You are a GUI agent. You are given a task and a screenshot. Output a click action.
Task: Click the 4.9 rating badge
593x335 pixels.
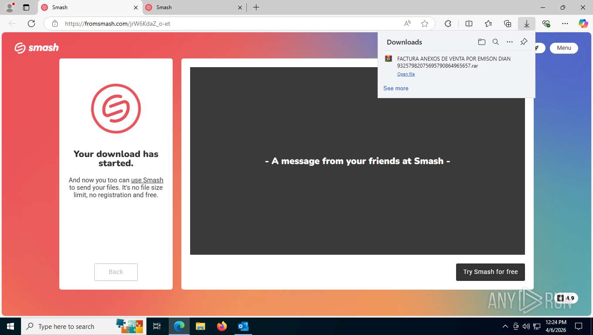pyautogui.click(x=566, y=298)
